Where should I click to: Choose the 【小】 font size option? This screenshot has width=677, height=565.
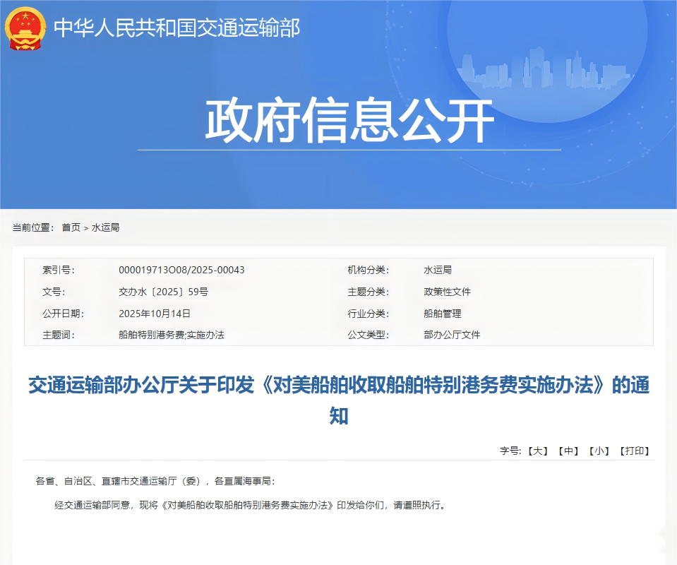(x=599, y=451)
